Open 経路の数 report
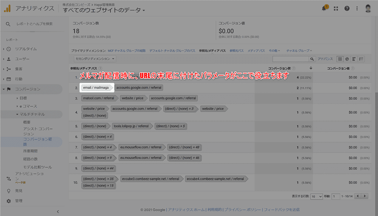 click(x=30, y=159)
